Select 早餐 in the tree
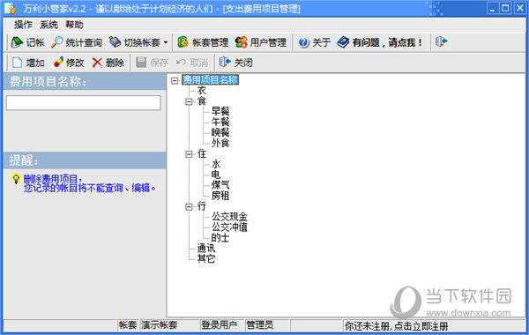The image size is (529, 335). point(220,111)
